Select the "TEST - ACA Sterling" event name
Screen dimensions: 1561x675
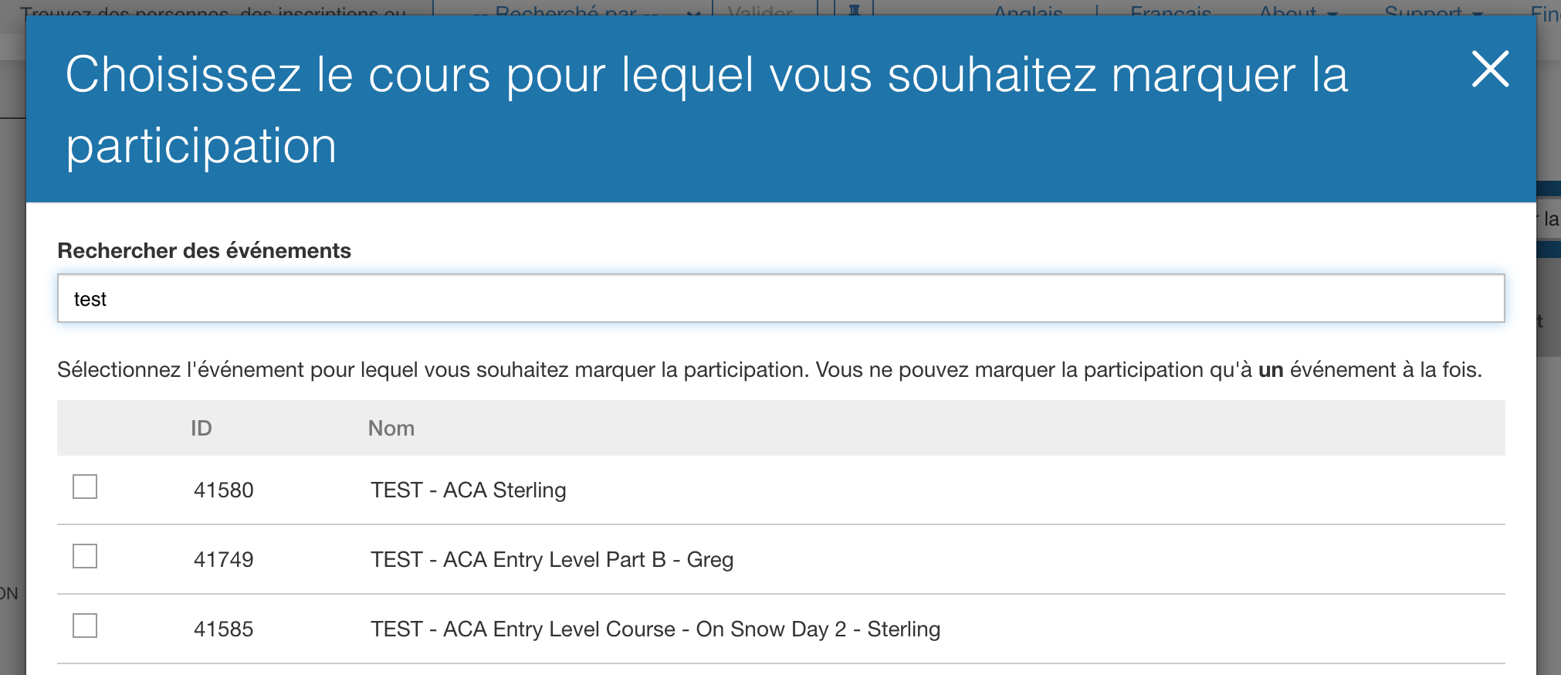point(468,490)
